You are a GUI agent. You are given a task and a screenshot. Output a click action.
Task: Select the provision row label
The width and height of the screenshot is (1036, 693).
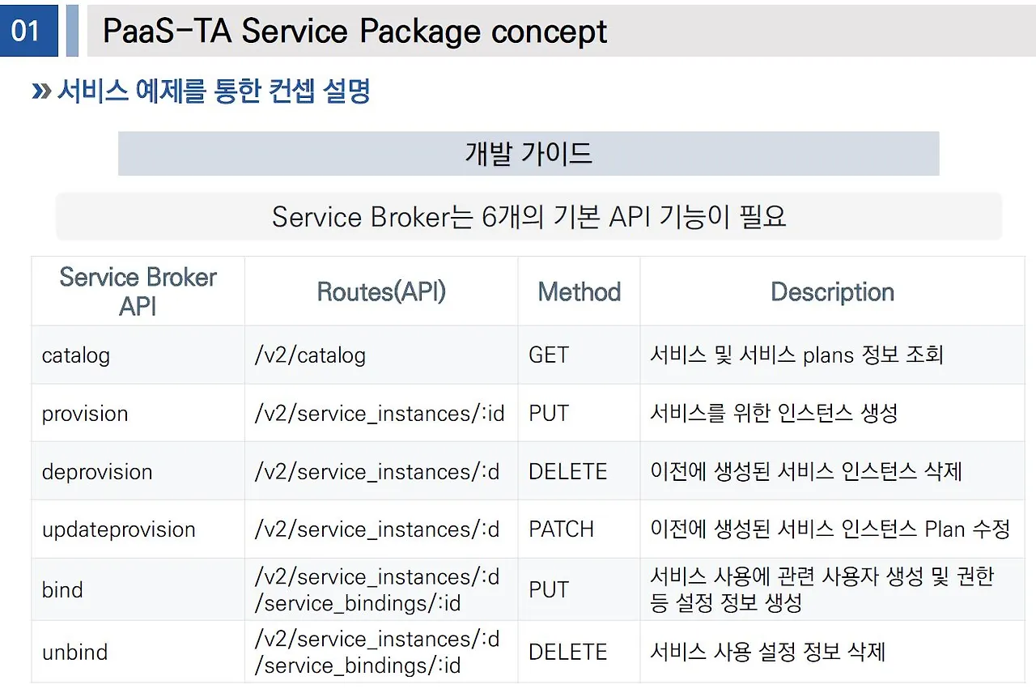[85, 414]
